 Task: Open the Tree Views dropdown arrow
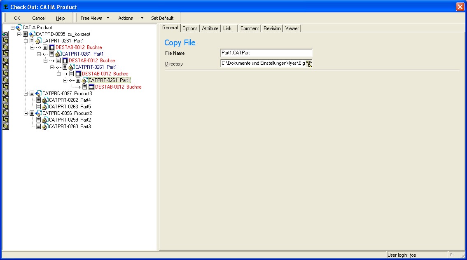click(x=108, y=18)
